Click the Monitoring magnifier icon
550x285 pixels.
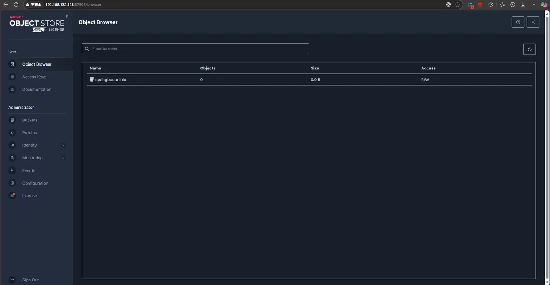(x=12, y=158)
